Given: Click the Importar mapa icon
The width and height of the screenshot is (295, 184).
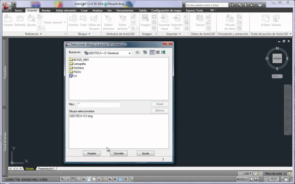Looking at the screenshot, I should [x=164, y=22].
